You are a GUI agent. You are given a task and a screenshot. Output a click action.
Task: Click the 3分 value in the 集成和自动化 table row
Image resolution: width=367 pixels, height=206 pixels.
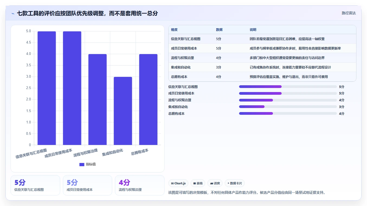pos(218,67)
